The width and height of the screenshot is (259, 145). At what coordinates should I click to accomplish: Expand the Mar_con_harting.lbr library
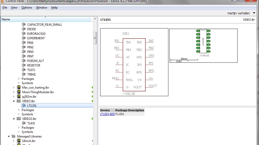point(14,88)
